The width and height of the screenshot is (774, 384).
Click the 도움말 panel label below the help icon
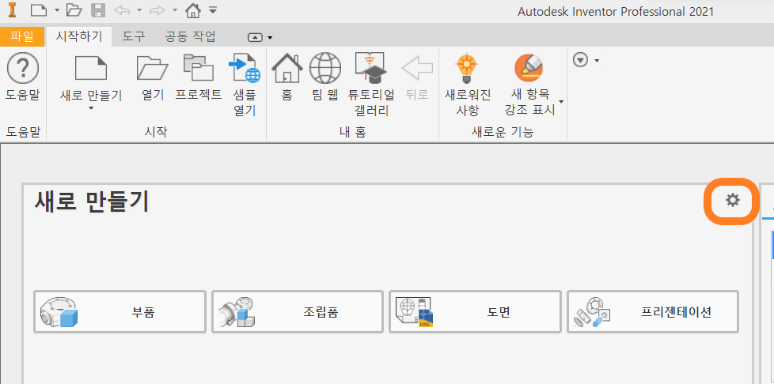point(23,132)
